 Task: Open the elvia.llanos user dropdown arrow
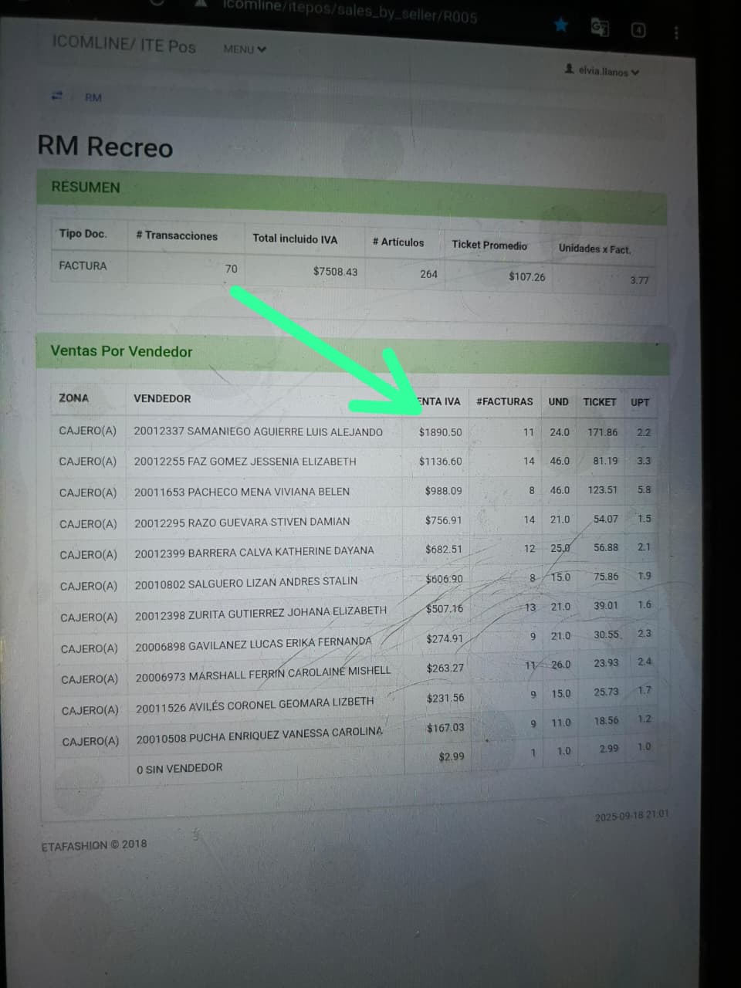(x=635, y=73)
